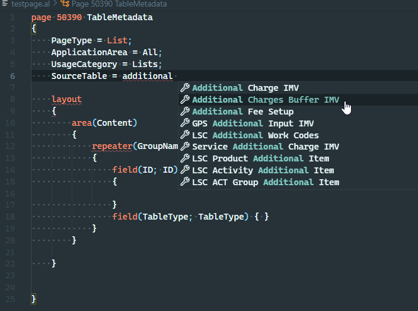Viewport: 418px width, 311px height.
Task: Click 'PageType' property on line 3
Action: point(71,40)
